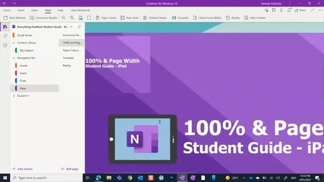Launch the Immersive Reader
The width and height of the screenshot is (324, 182).
[x=44, y=18]
